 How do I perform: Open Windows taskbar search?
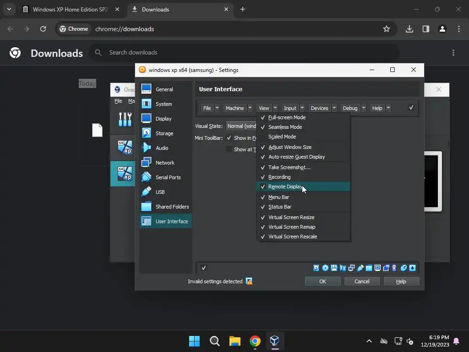point(214,341)
